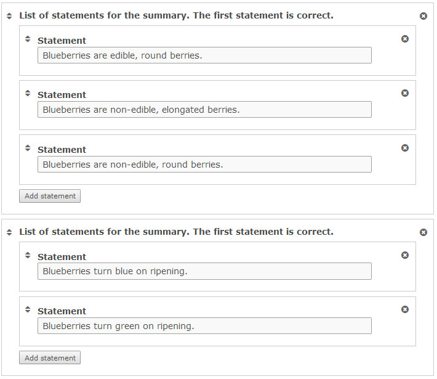Delete the 'non-edible, round berries' statement

(405, 148)
